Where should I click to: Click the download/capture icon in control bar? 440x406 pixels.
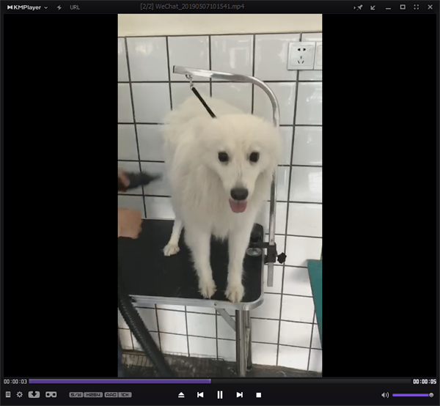click(34, 394)
